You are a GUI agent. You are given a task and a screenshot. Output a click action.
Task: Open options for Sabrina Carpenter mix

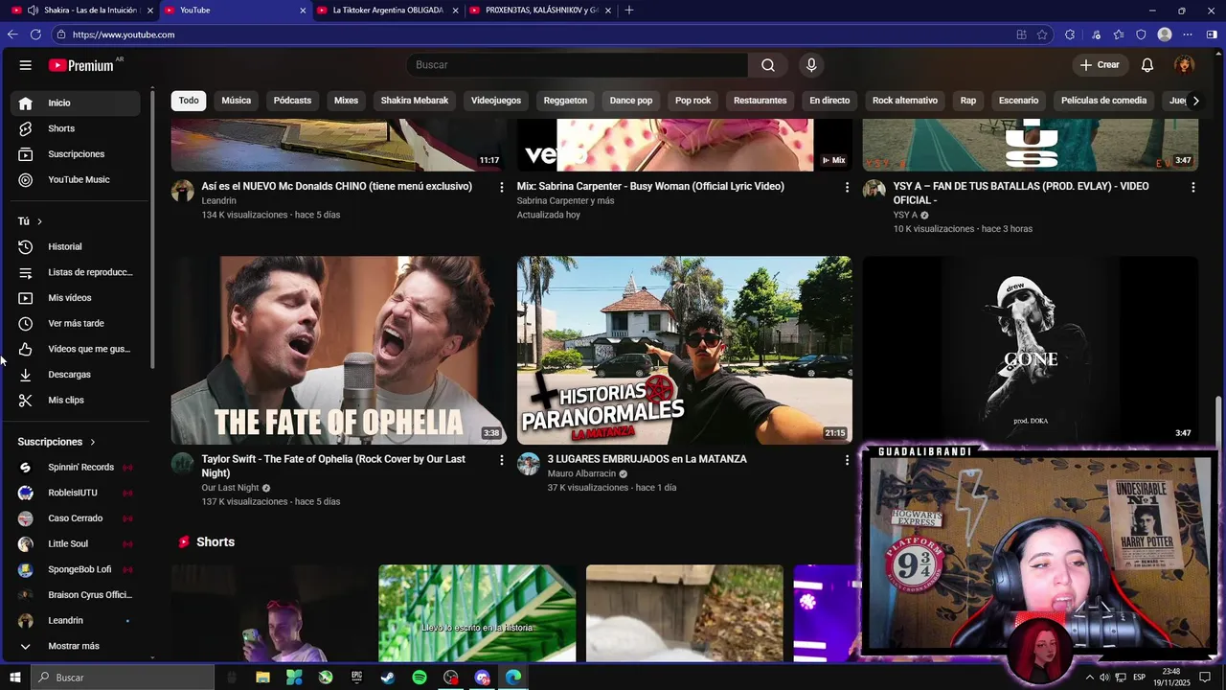(847, 188)
